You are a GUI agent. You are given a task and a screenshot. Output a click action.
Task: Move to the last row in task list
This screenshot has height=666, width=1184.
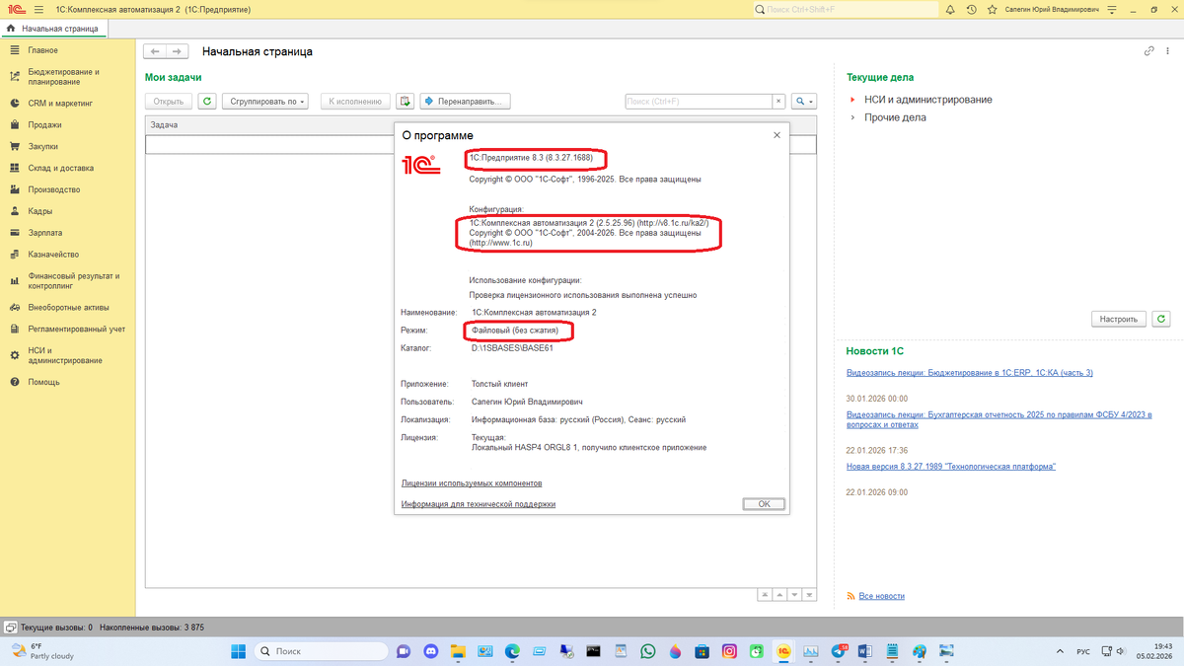pyautogui.click(x=809, y=595)
